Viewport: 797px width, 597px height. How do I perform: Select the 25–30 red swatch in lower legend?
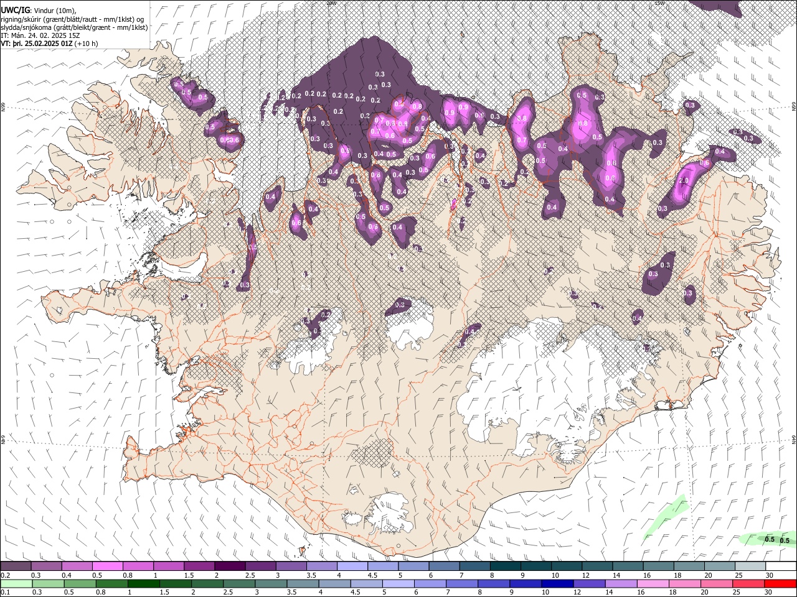click(750, 584)
